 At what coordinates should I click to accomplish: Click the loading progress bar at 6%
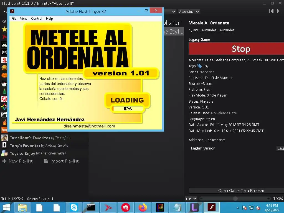[x=128, y=109]
